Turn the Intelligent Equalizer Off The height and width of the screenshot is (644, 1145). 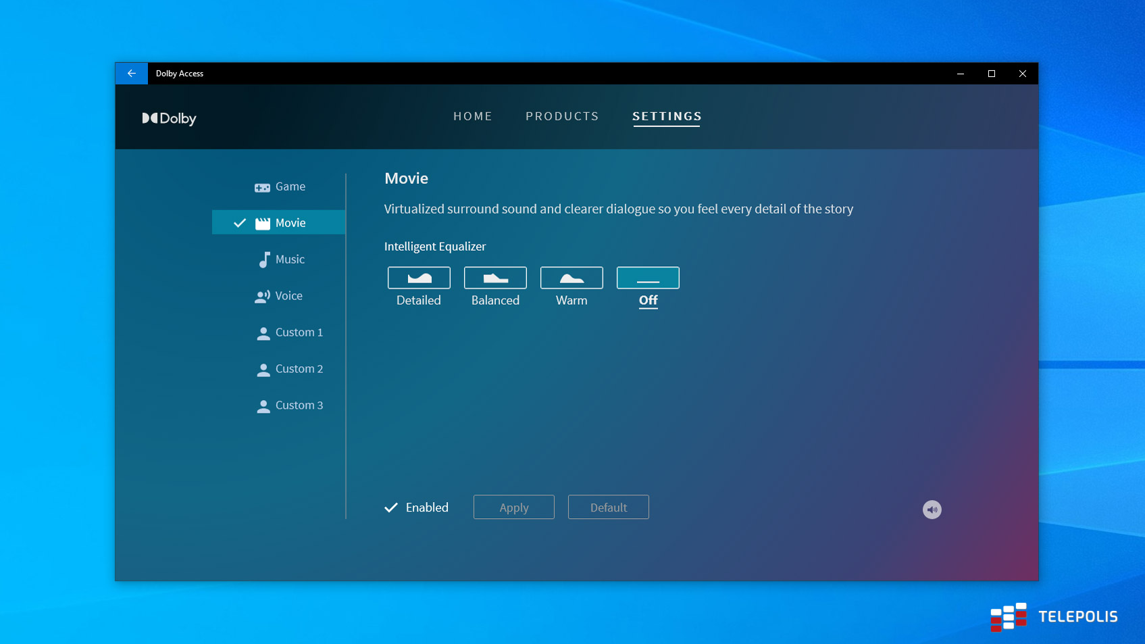[648, 278]
